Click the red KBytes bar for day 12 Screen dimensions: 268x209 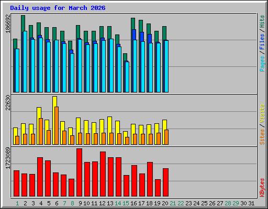(x=103, y=174)
